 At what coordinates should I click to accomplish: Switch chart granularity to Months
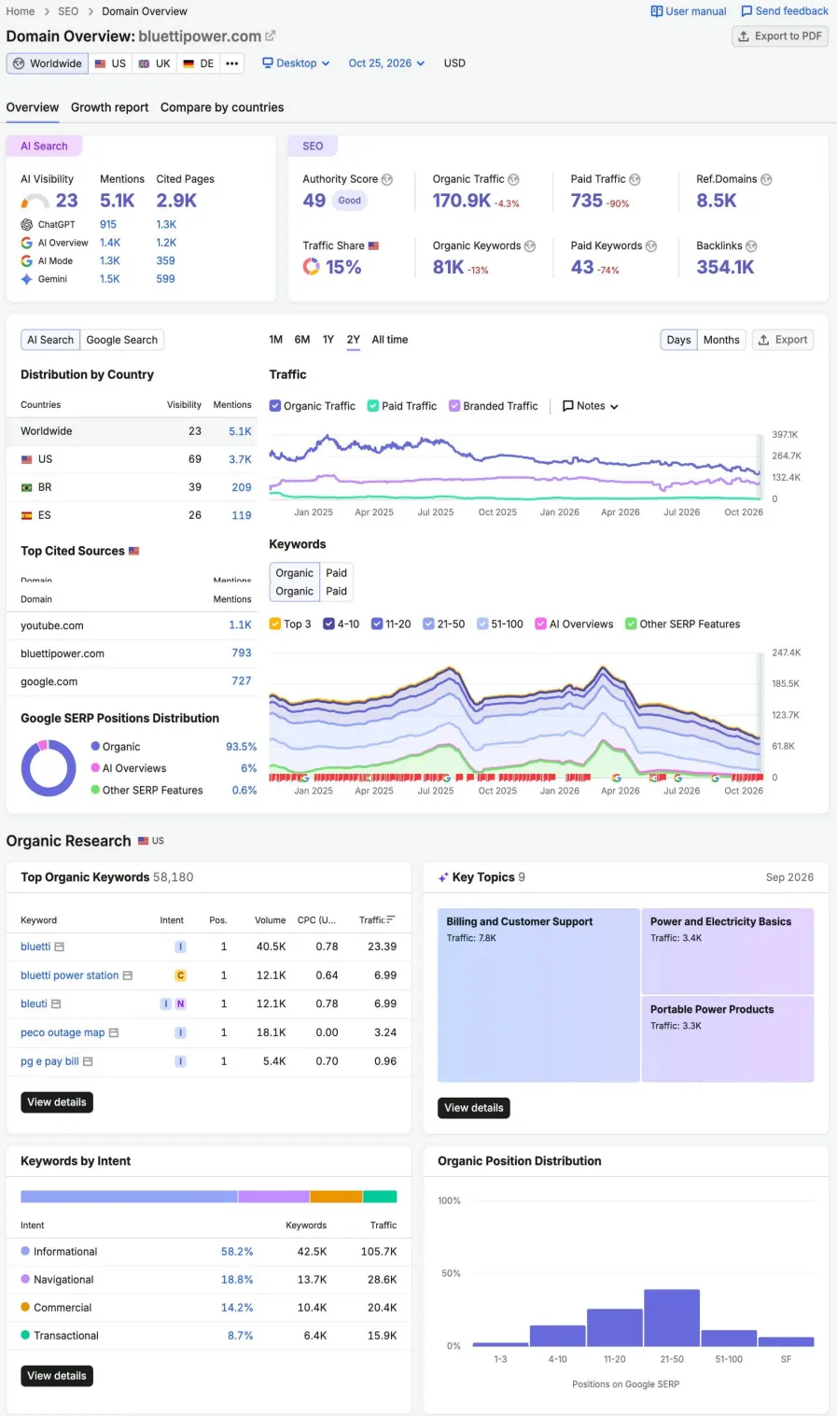click(x=721, y=340)
